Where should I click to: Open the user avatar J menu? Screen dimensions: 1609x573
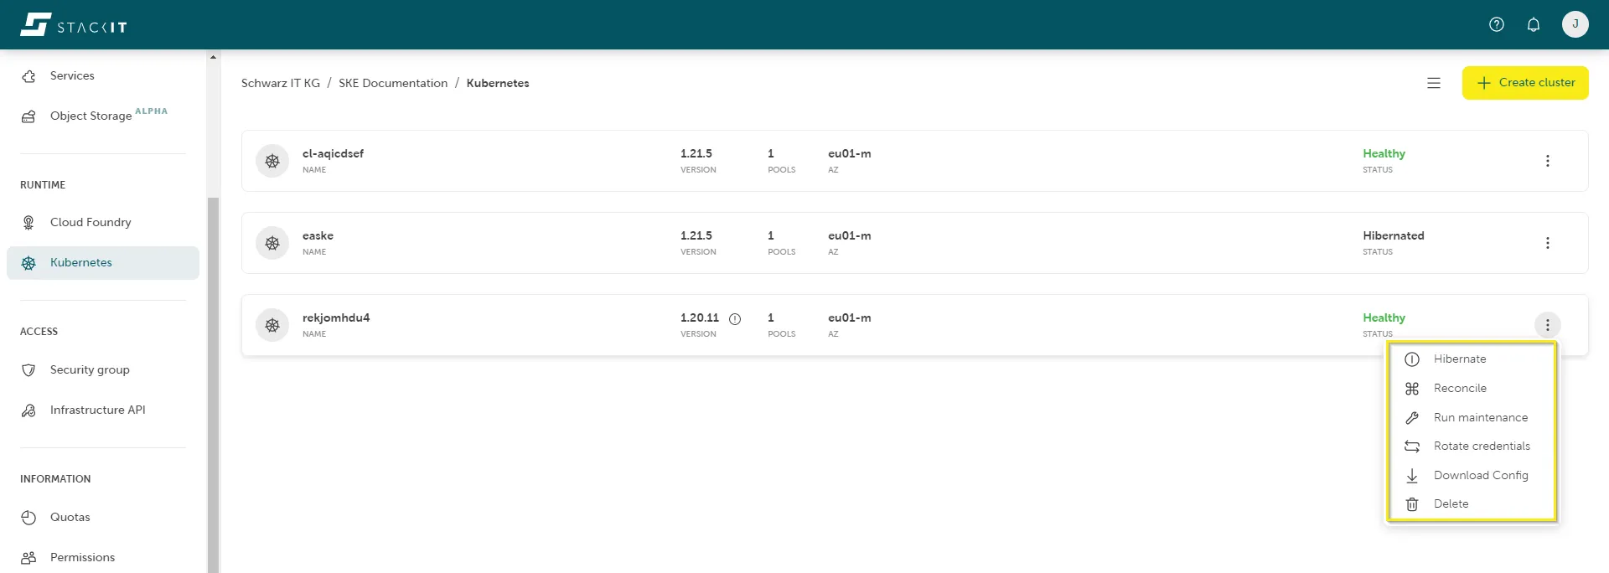[1575, 24]
